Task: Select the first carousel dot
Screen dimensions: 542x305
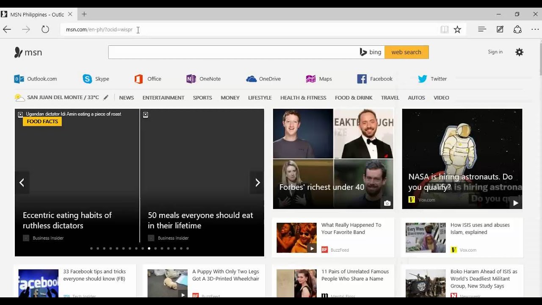Action: [91, 249]
